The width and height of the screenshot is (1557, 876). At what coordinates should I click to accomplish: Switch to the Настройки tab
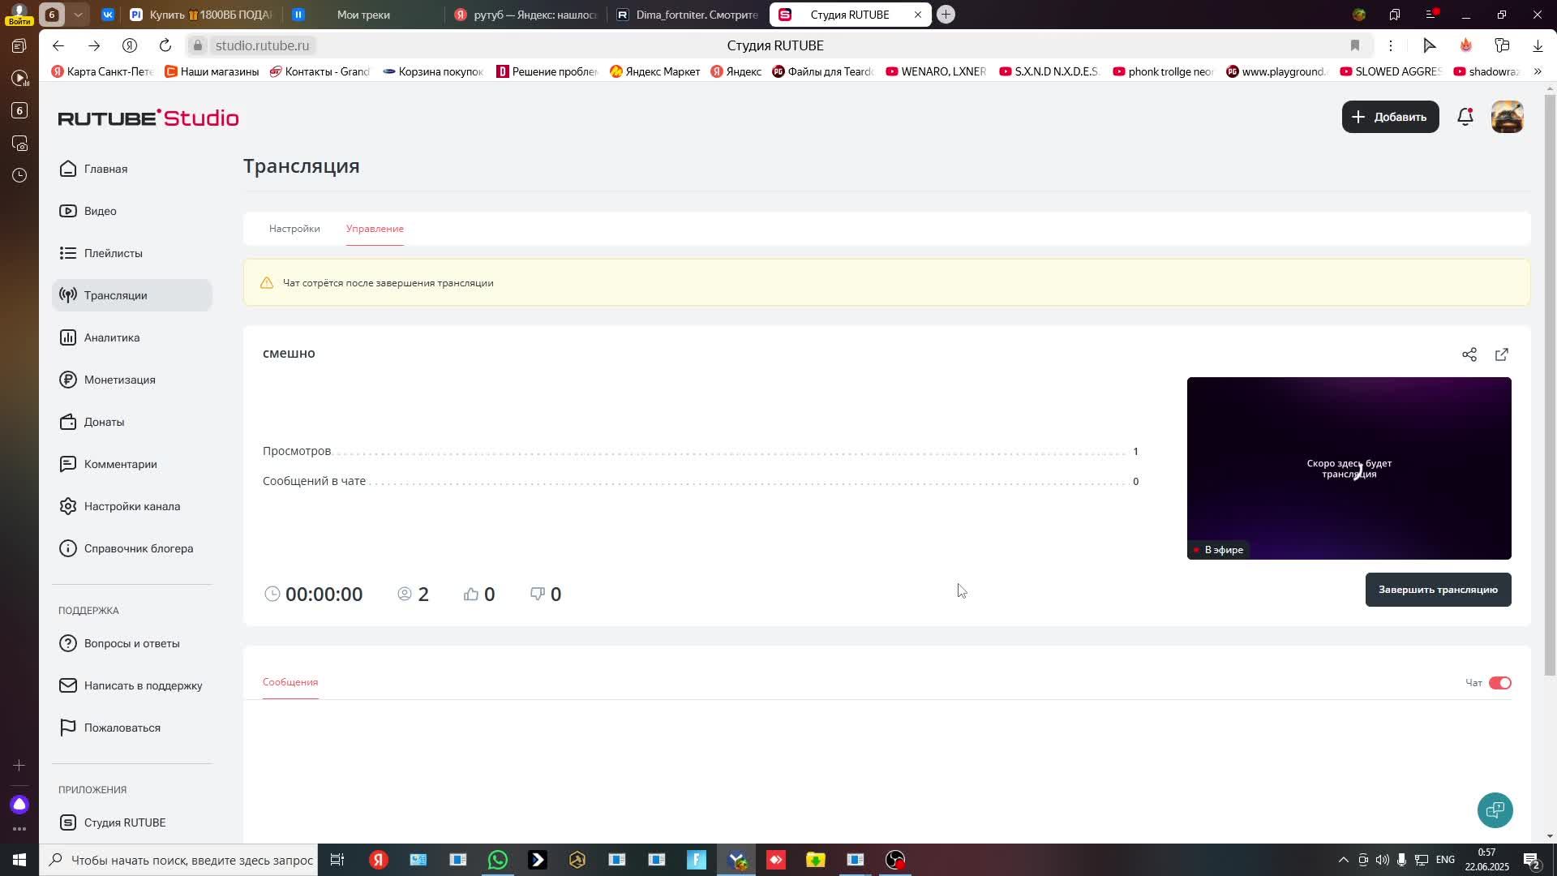(294, 229)
